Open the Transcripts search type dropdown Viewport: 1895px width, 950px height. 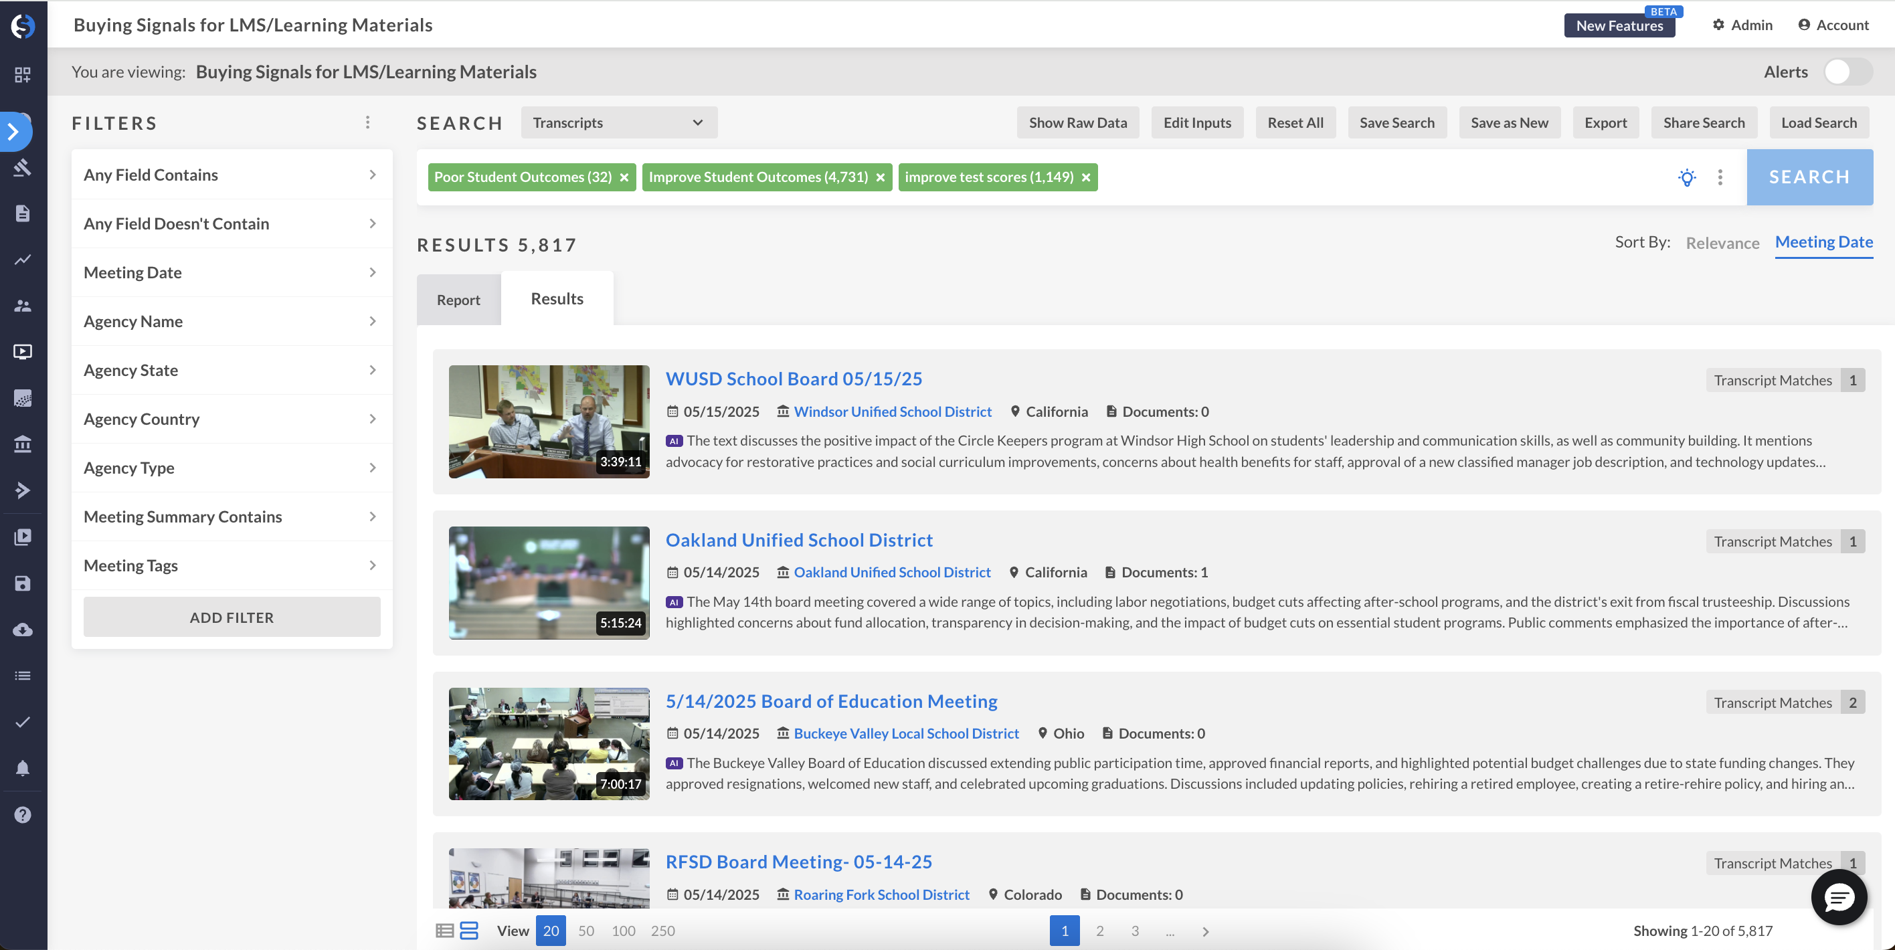(619, 123)
